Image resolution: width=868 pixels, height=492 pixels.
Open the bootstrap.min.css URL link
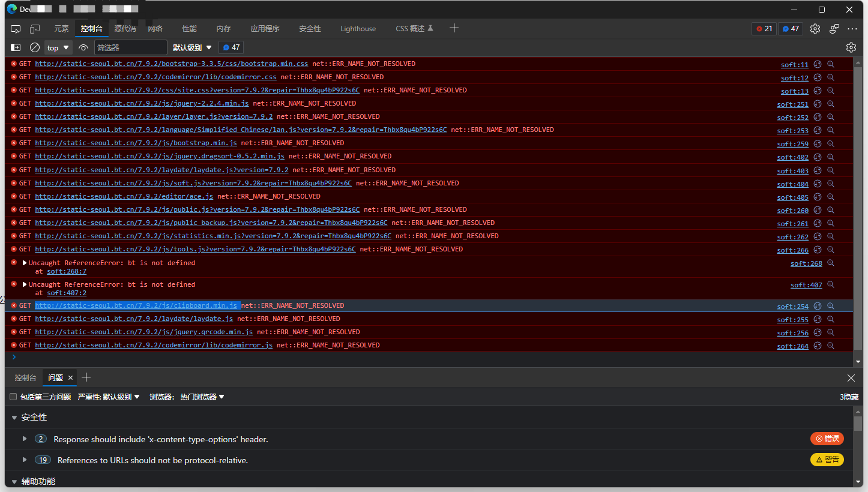point(171,64)
